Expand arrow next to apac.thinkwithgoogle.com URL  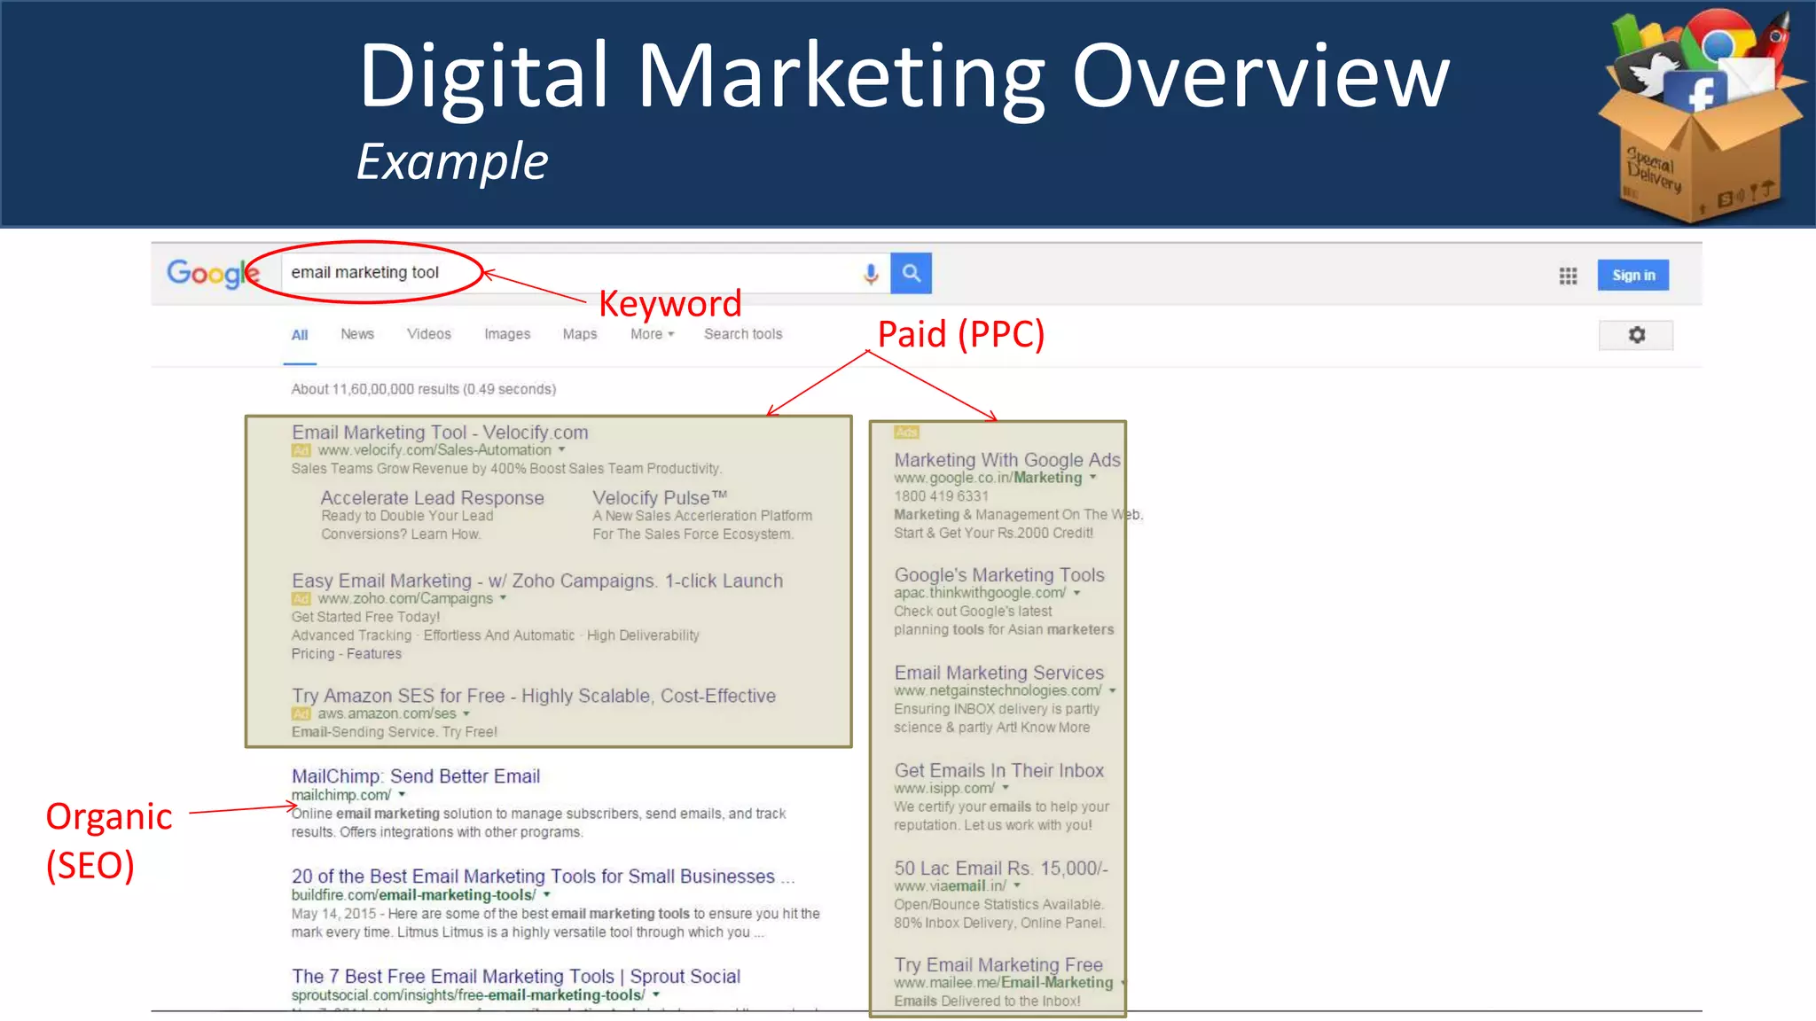[x=1077, y=593]
